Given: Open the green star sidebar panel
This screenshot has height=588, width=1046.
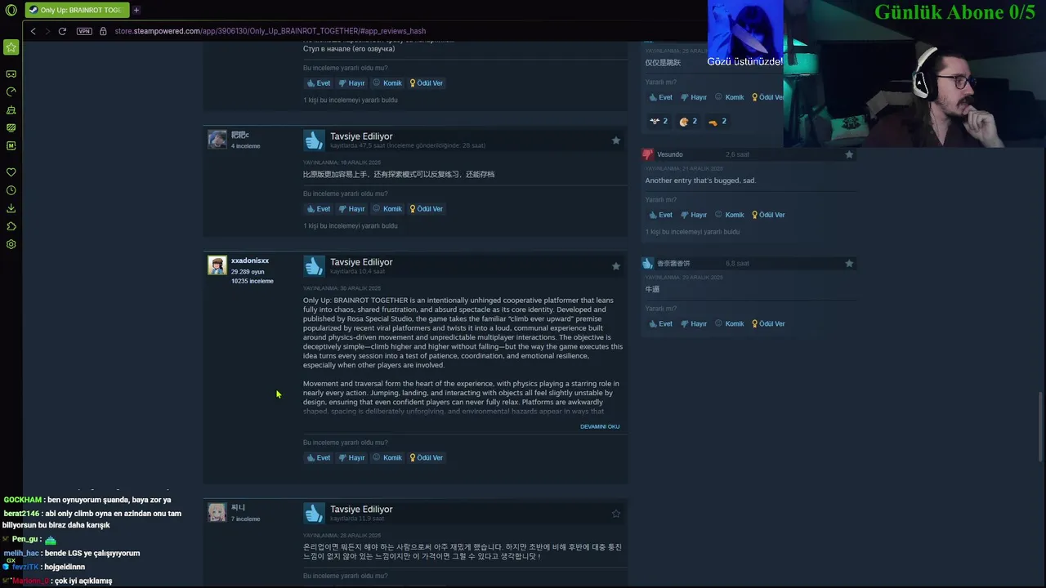Looking at the screenshot, I should point(11,47).
